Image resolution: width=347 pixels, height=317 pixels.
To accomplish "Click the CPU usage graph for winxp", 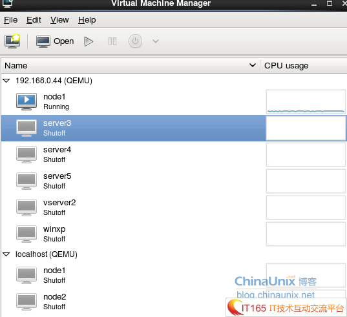I will coord(306,234).
